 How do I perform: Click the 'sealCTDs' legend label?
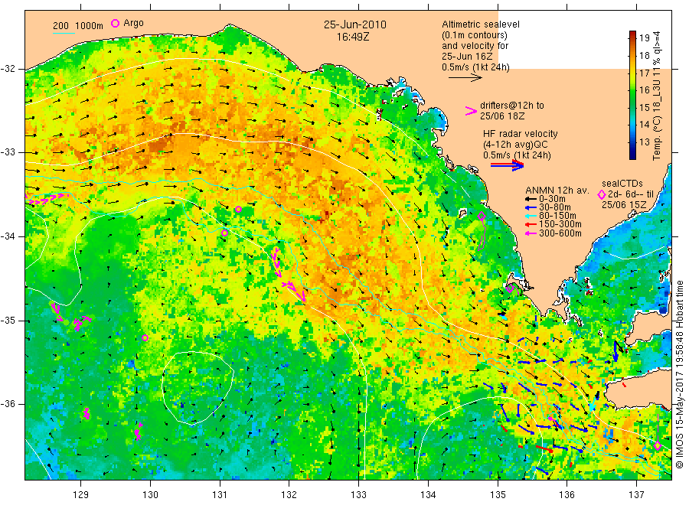[622, 184]
